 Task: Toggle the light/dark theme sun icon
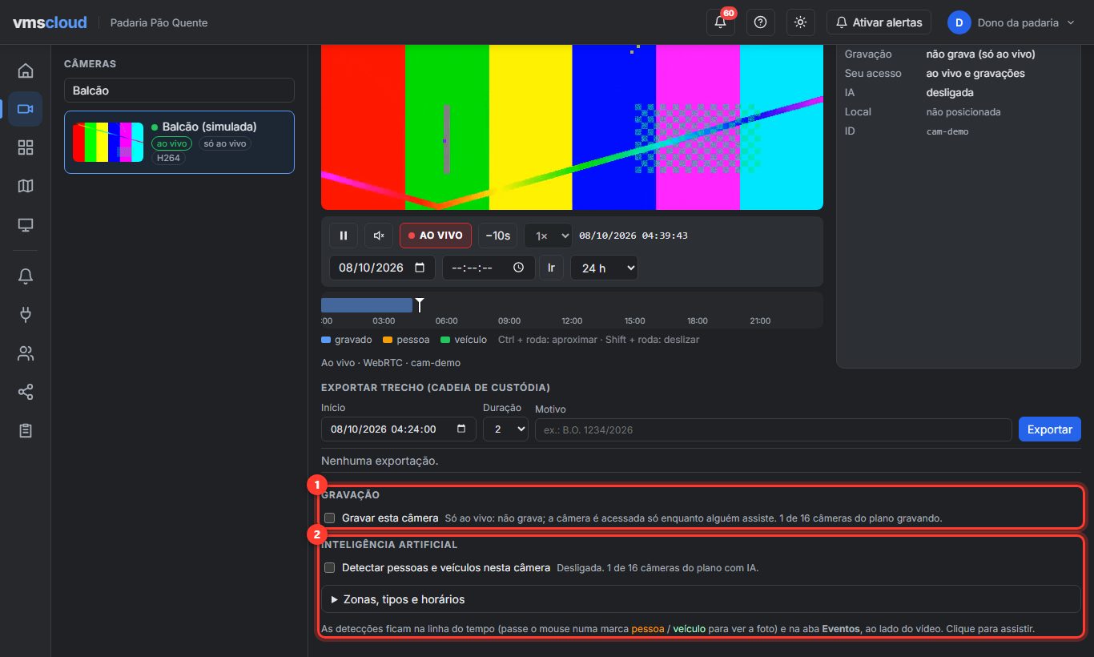[800, 22]
